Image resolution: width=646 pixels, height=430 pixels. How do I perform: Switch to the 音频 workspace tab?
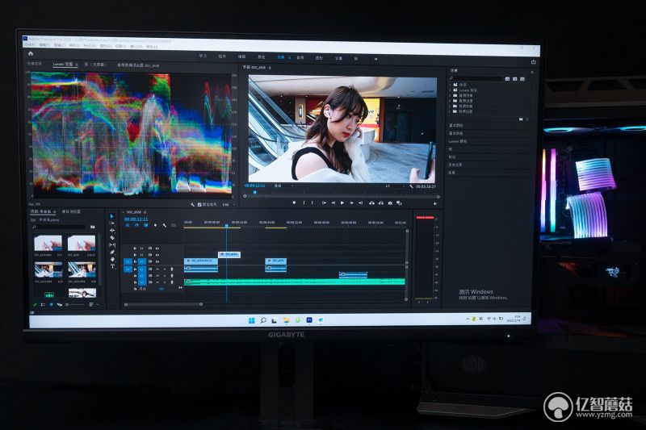pyautogui.click(x=300, y=57)
